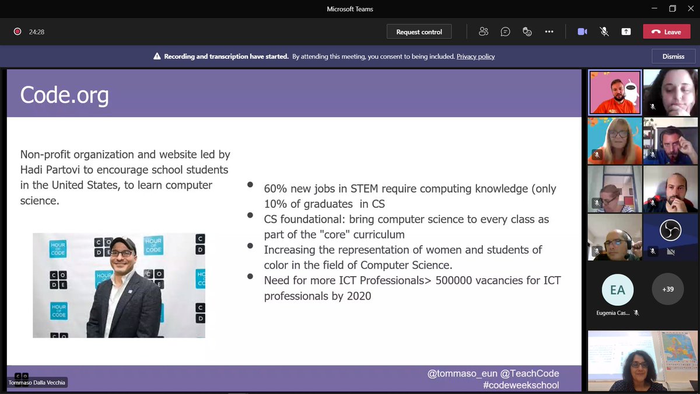Restore down the Teams window
Image resolution: width=700 pixels, height=394 pixels.
pyautogui.click(x=673, y=9)
